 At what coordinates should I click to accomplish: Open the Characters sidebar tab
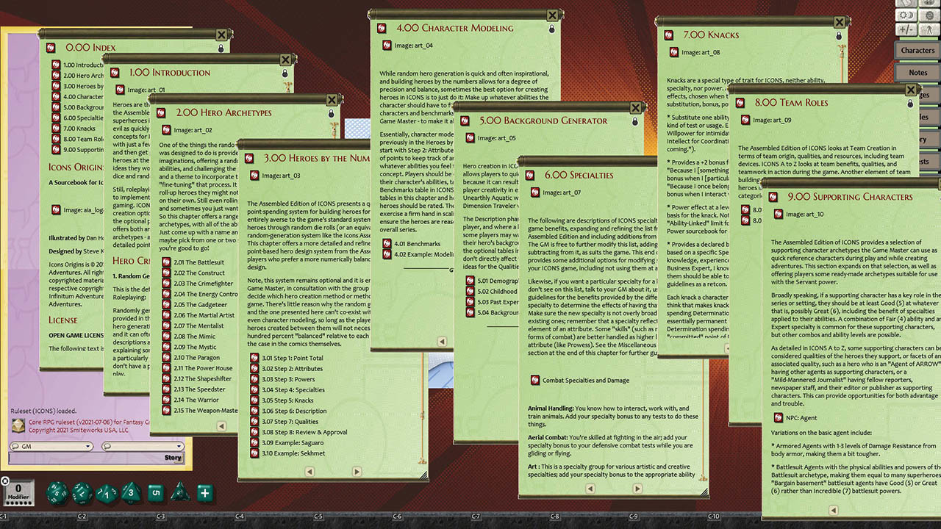tap(917, 50)
